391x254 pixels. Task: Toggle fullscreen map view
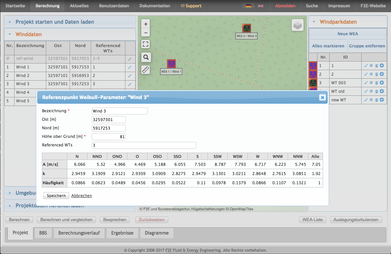pyautogui.click(x=146, y=44)
